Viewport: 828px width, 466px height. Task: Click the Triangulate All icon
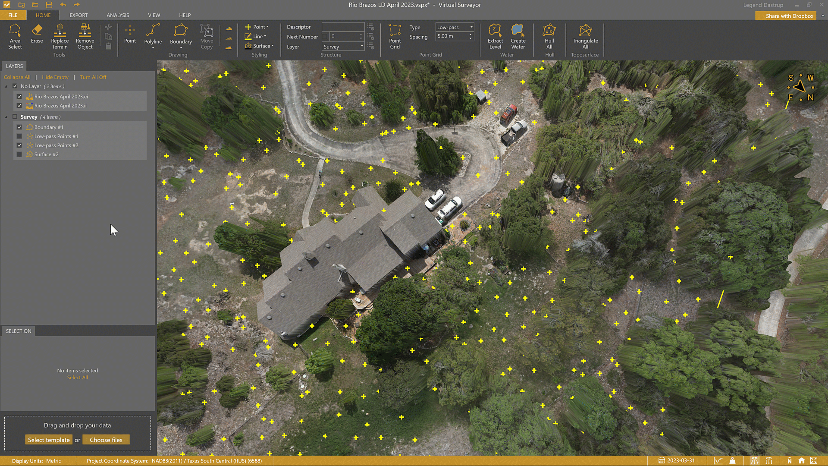(585, 36)
